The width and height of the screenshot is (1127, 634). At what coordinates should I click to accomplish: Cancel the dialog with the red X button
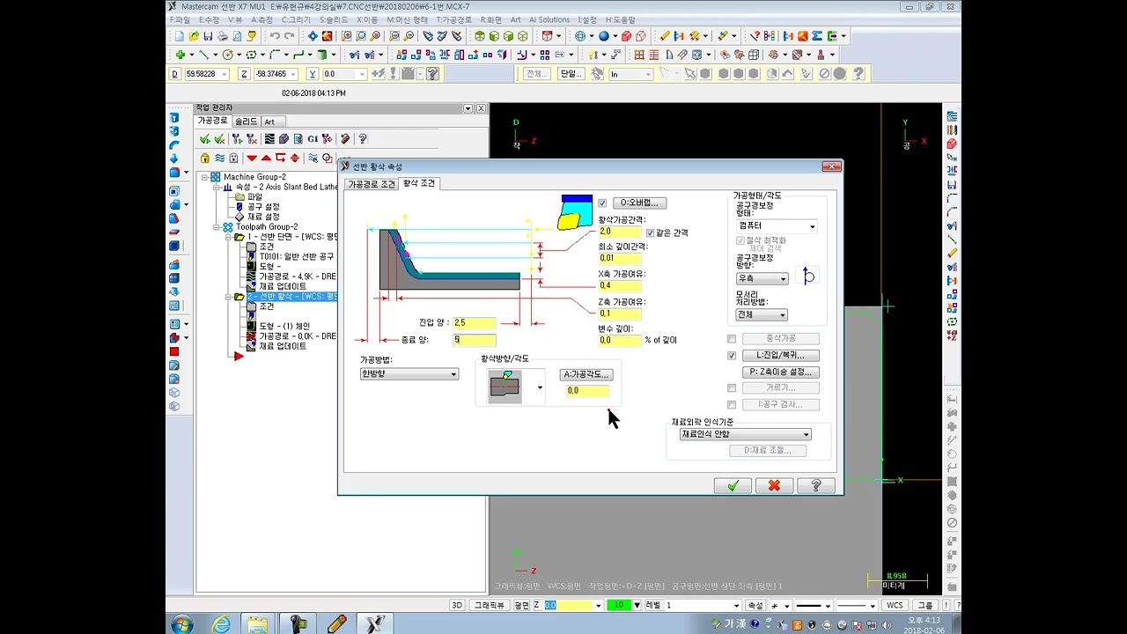[x=774, y=485]
